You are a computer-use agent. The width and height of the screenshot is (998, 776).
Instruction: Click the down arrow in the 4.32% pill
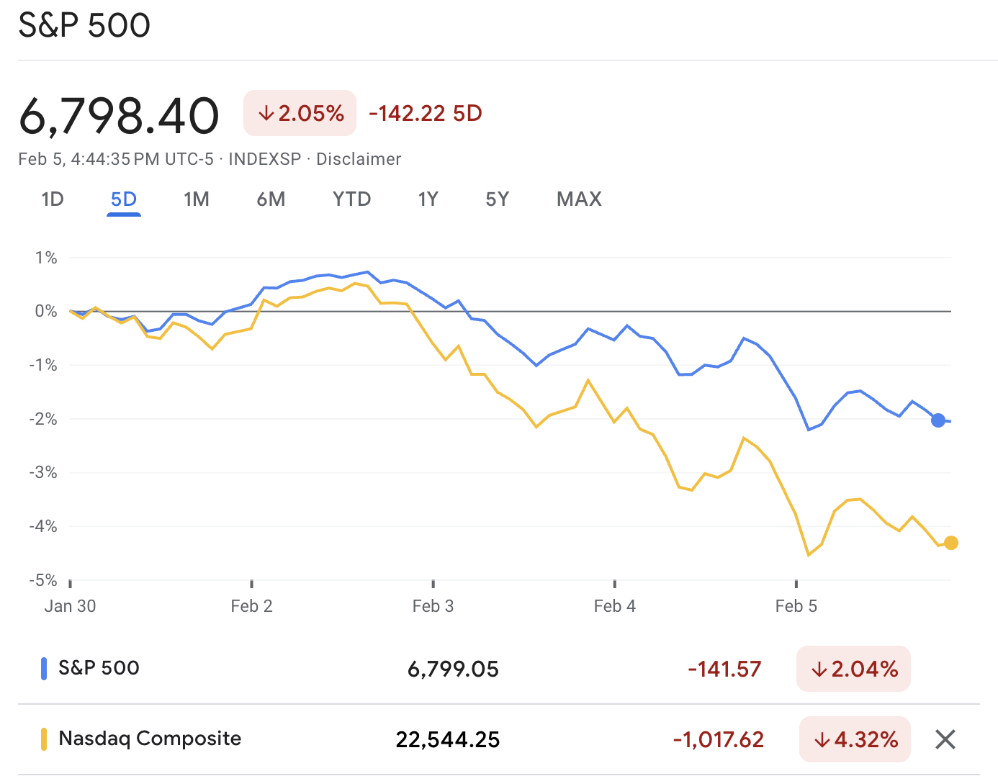(x=821, y=739)
